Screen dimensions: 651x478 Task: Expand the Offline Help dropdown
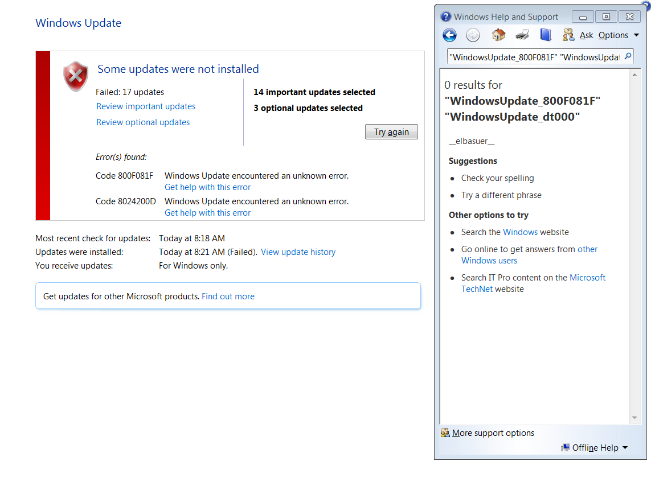(x=625, y=448)
